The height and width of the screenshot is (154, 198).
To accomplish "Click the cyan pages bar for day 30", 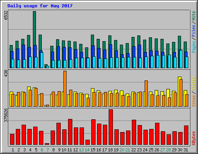I will pyautogui.click(x=181, y=59).
